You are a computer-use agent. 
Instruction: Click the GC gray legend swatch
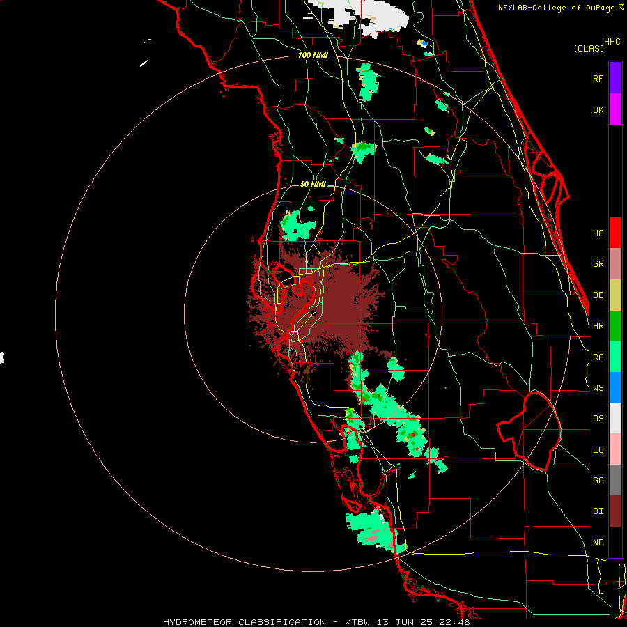coord(615,480)
